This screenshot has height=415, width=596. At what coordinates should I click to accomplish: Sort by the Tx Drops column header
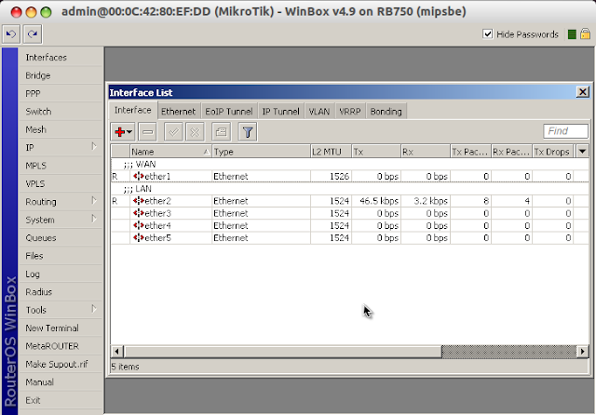click(552, 152)
